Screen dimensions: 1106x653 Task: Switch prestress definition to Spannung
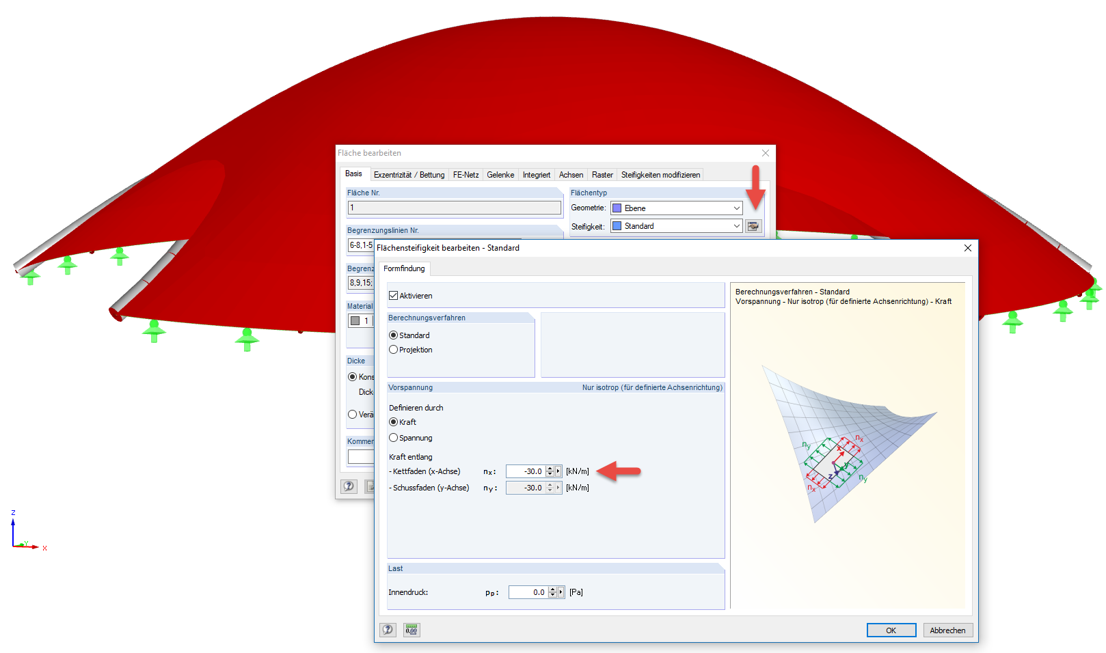point(393,437)
